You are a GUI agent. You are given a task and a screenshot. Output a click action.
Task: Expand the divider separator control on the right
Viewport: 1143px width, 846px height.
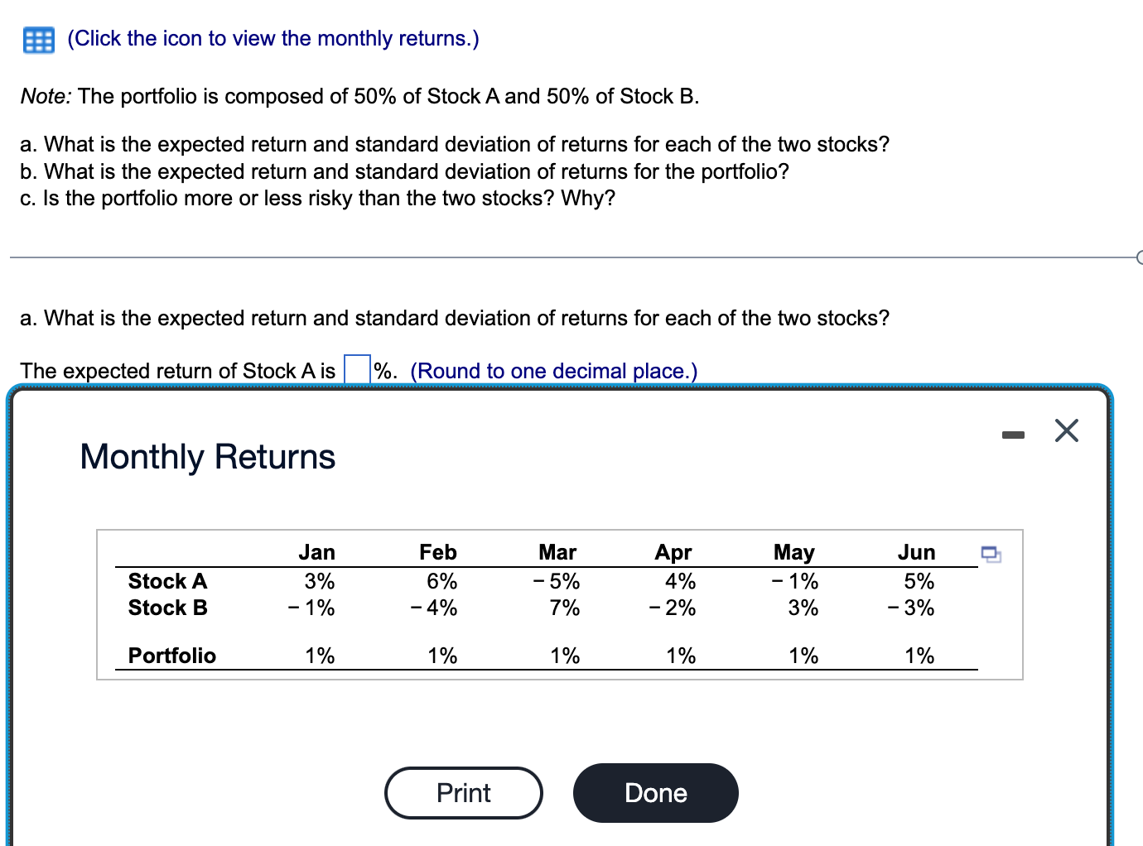[x=1139, y=257]
